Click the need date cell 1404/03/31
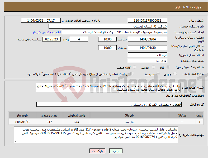This screenshot has height=158, width=208. coord(22,122)
